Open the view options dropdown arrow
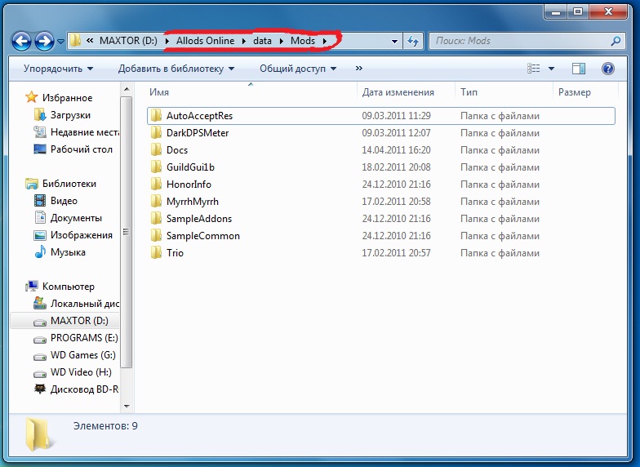Viewport: 640px width, 467px height. coord(551,69)
